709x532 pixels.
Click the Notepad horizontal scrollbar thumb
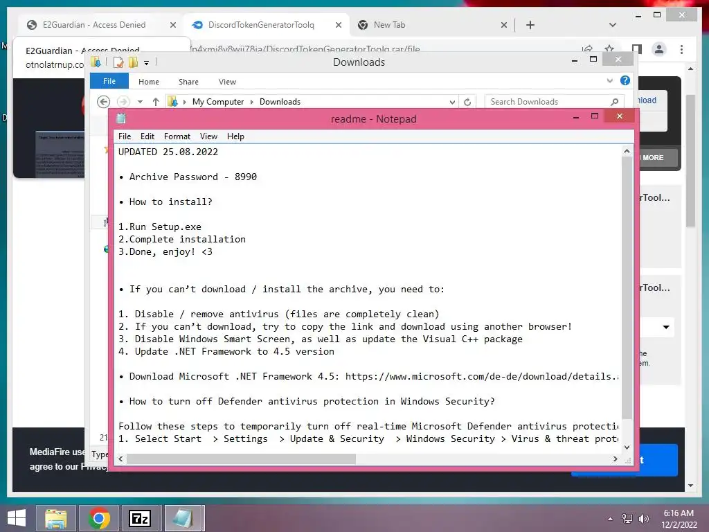(241, 459)
